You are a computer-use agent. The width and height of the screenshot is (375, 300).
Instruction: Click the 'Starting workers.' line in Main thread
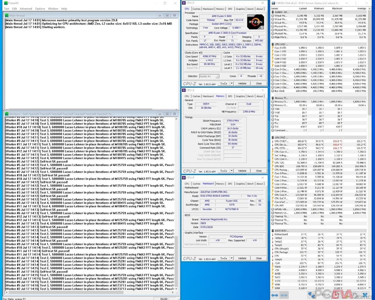(x=35, y=27)
